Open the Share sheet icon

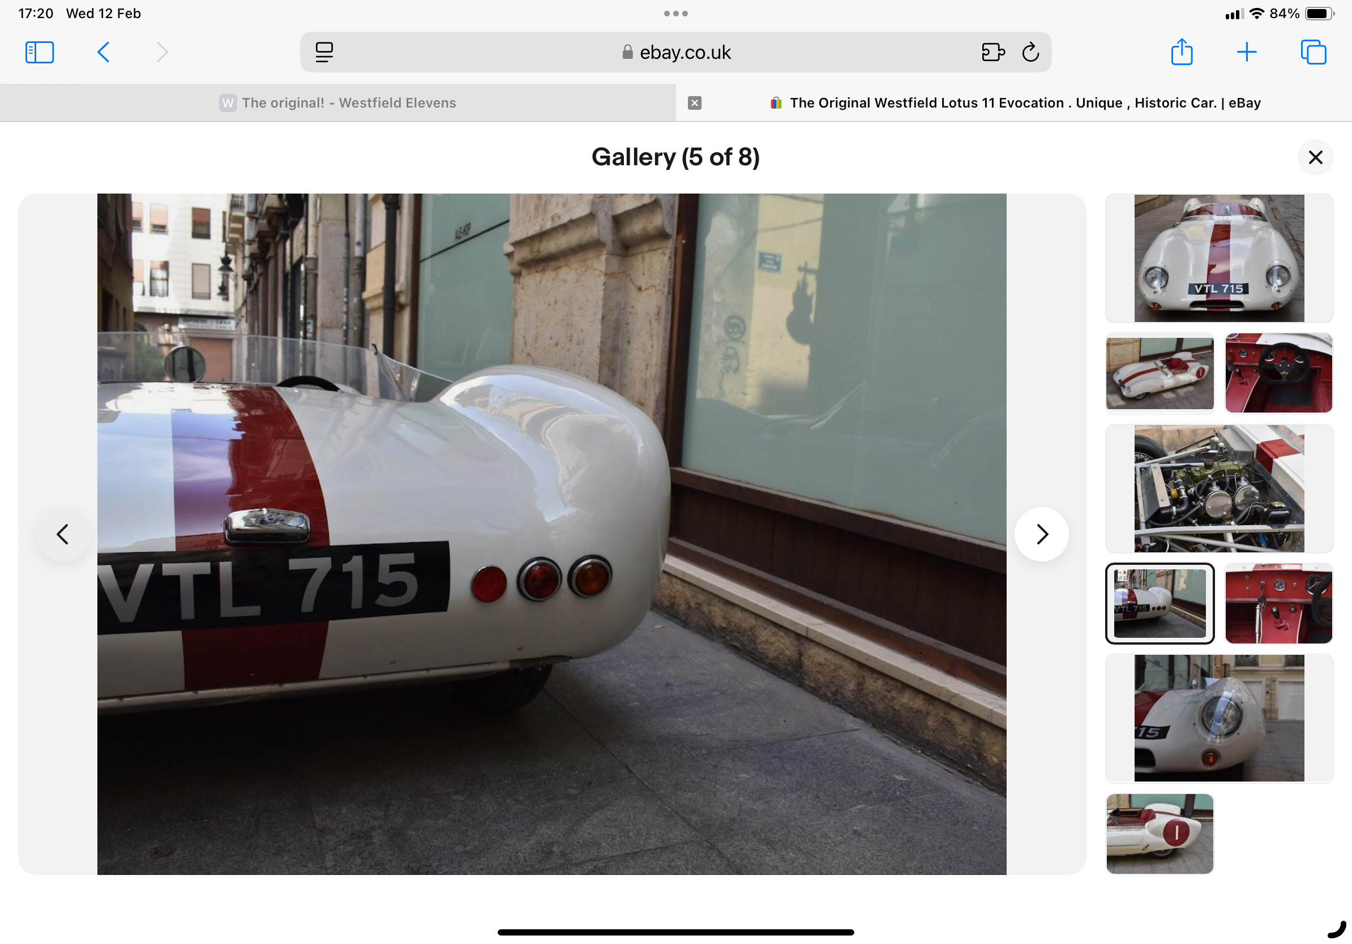pos(1181,53)
